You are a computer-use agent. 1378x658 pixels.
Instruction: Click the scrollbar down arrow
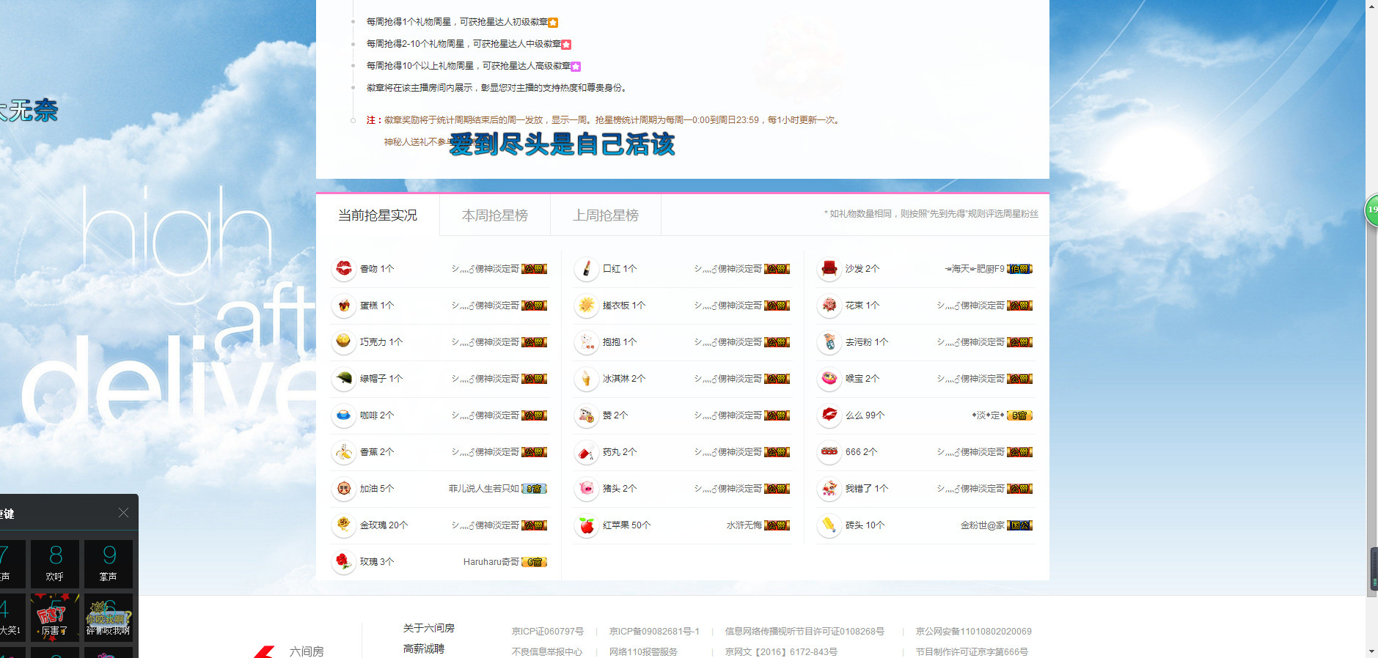1372,651
